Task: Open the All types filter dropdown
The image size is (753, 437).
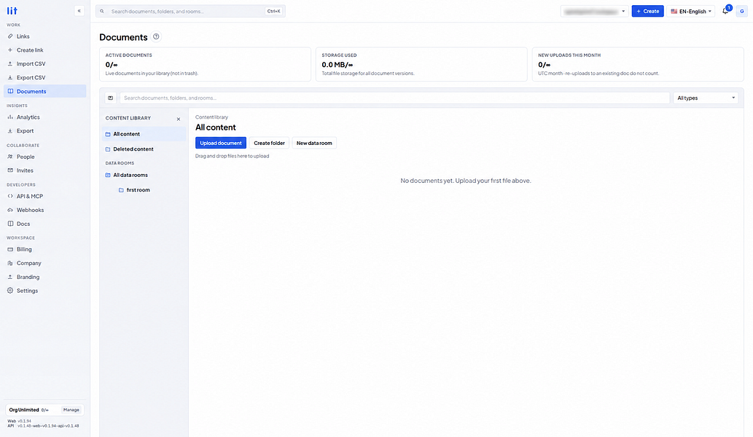Action: coord(706,98)
